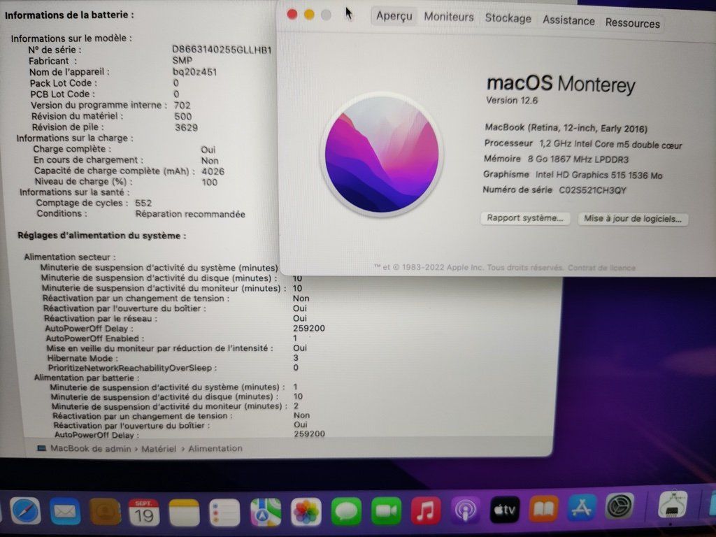716x537 pixels.
Task: Click firmware version value 702
Action: click(182, 105)
